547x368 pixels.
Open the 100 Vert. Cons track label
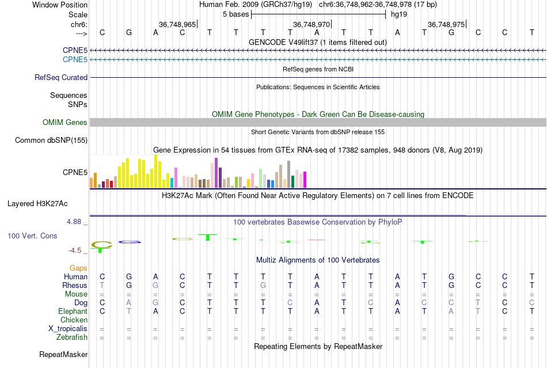[x=32, y=236]
